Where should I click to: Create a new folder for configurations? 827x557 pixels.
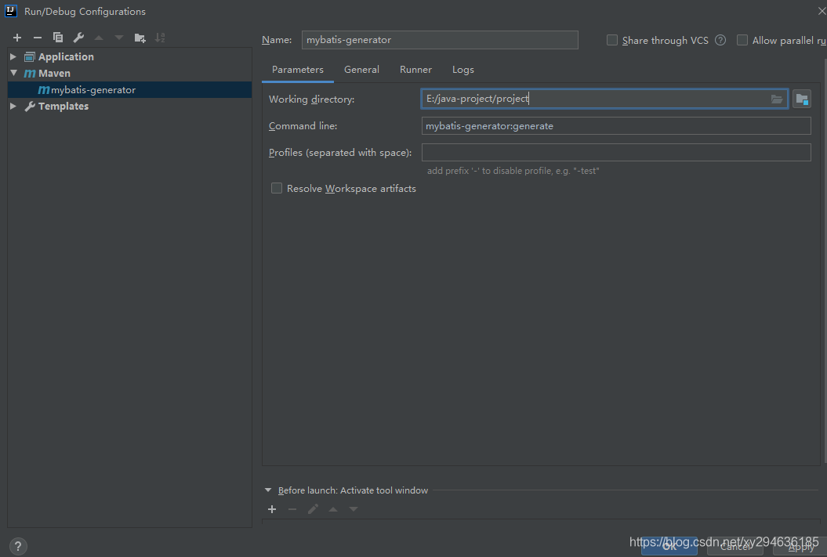click(140, 37)
